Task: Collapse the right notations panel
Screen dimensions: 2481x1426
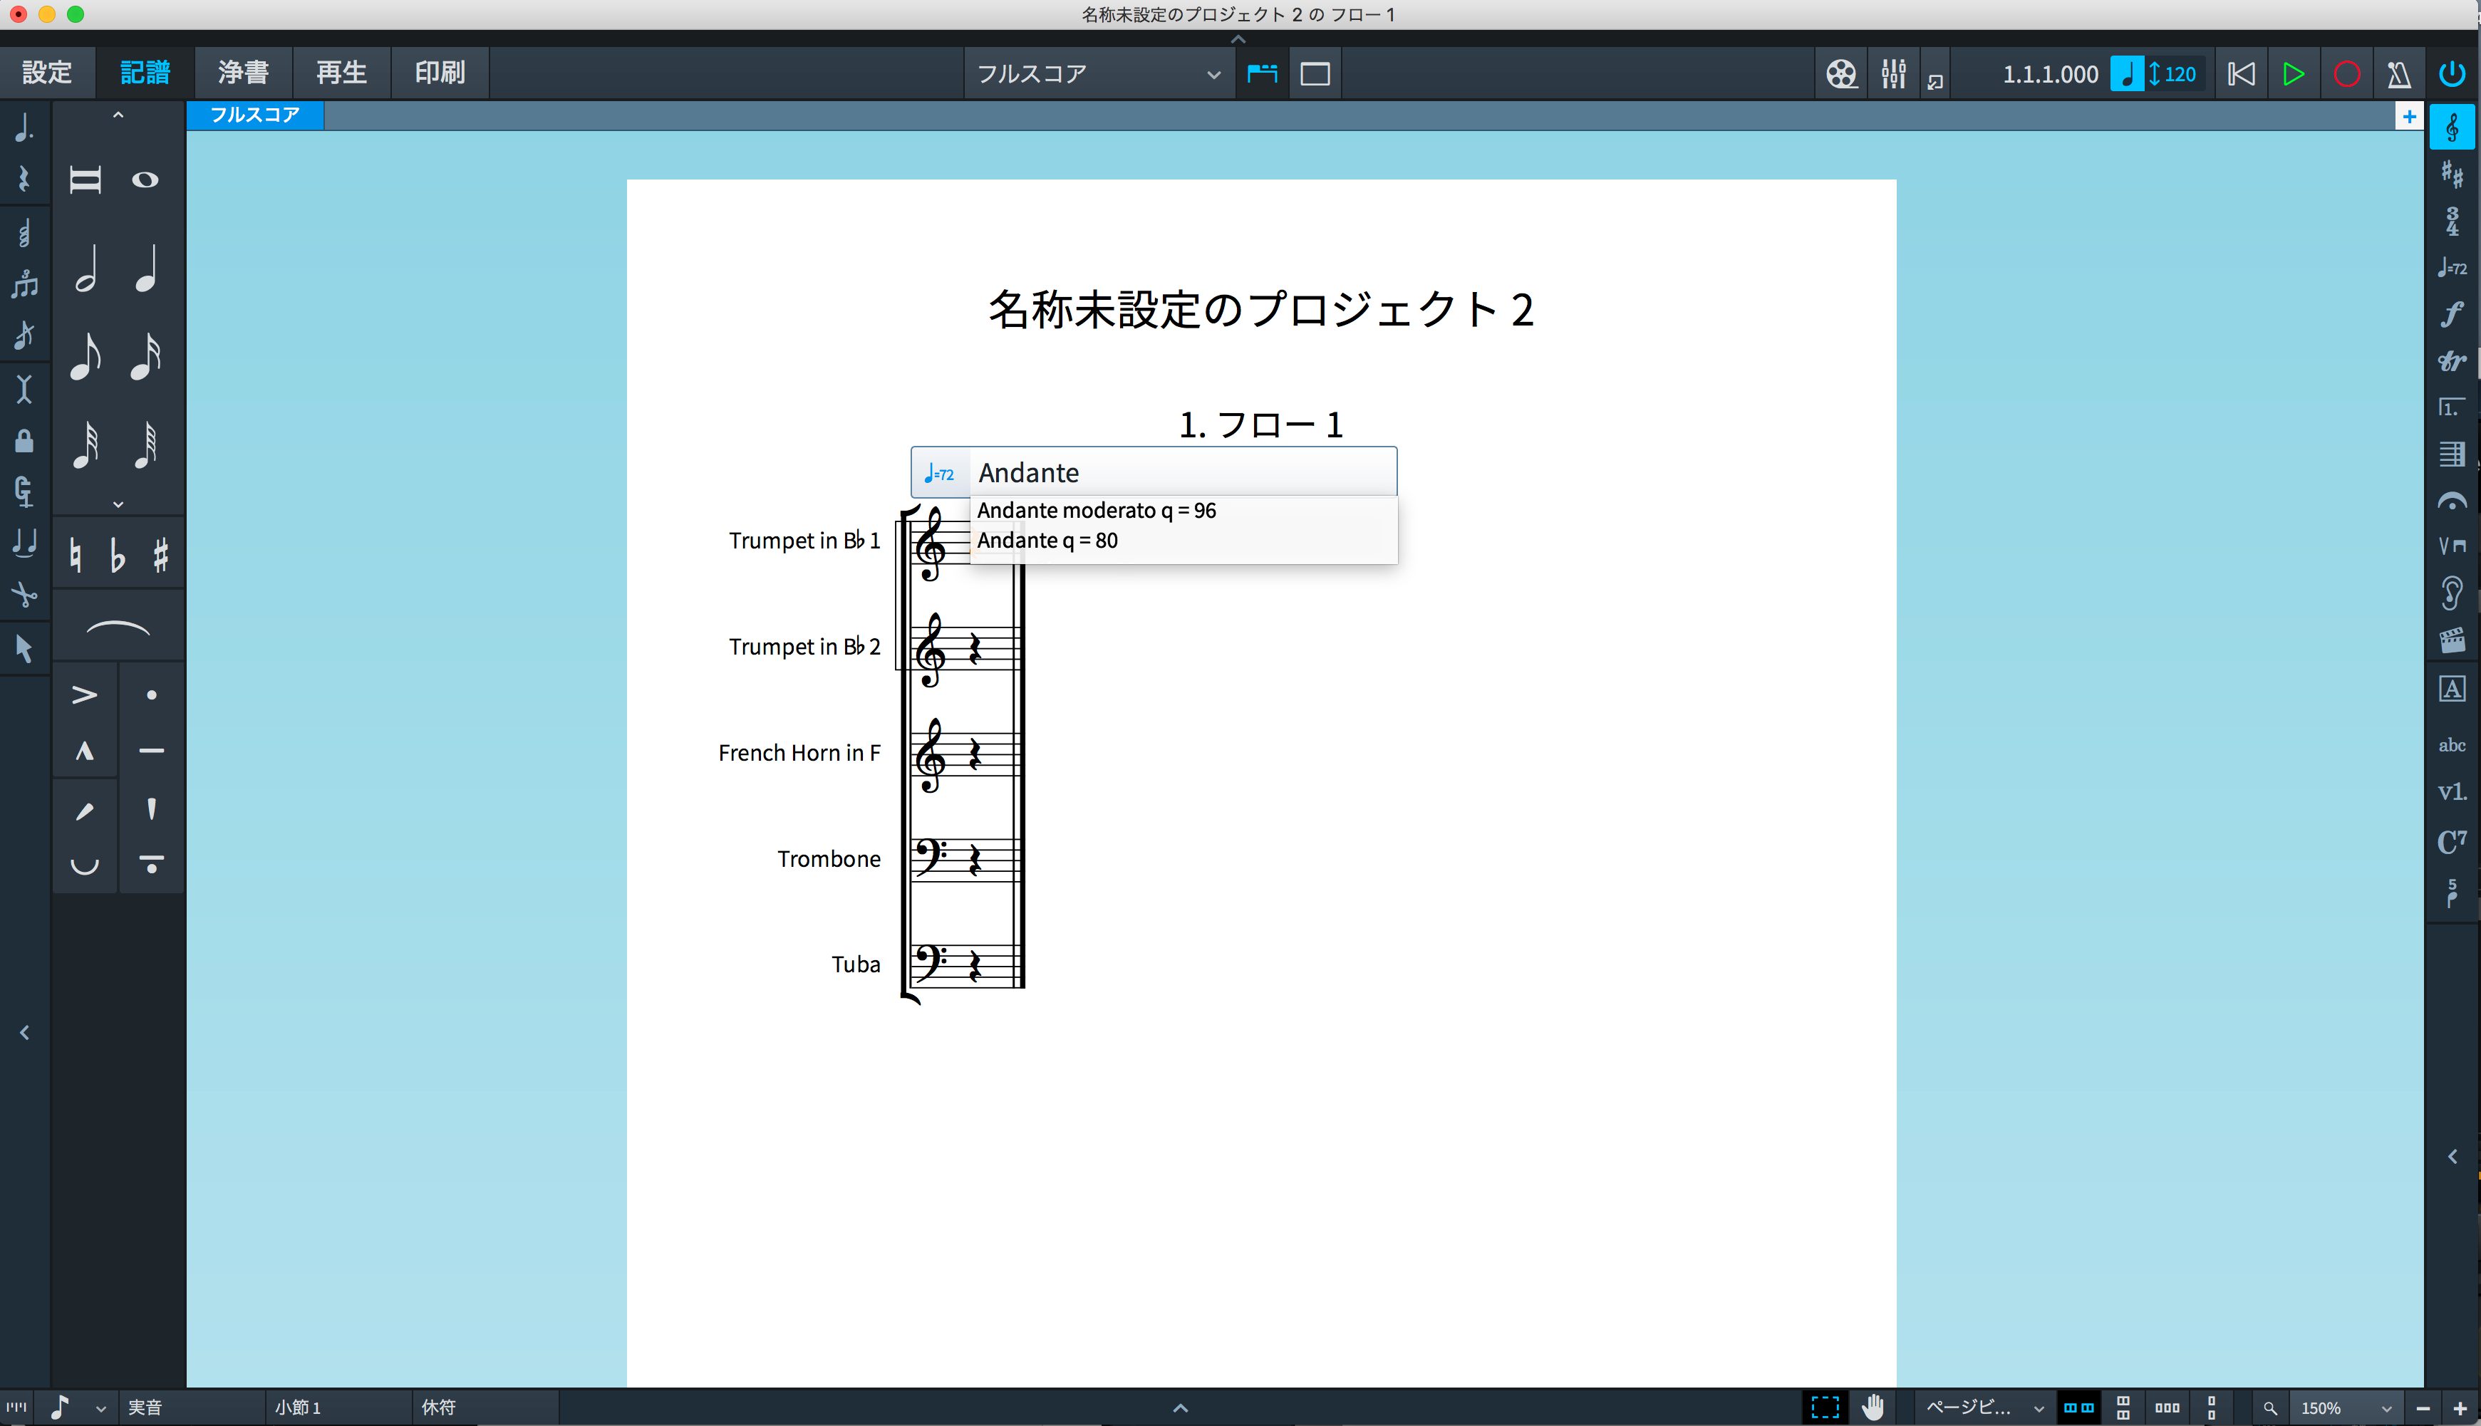Action: (2452, 1157)
